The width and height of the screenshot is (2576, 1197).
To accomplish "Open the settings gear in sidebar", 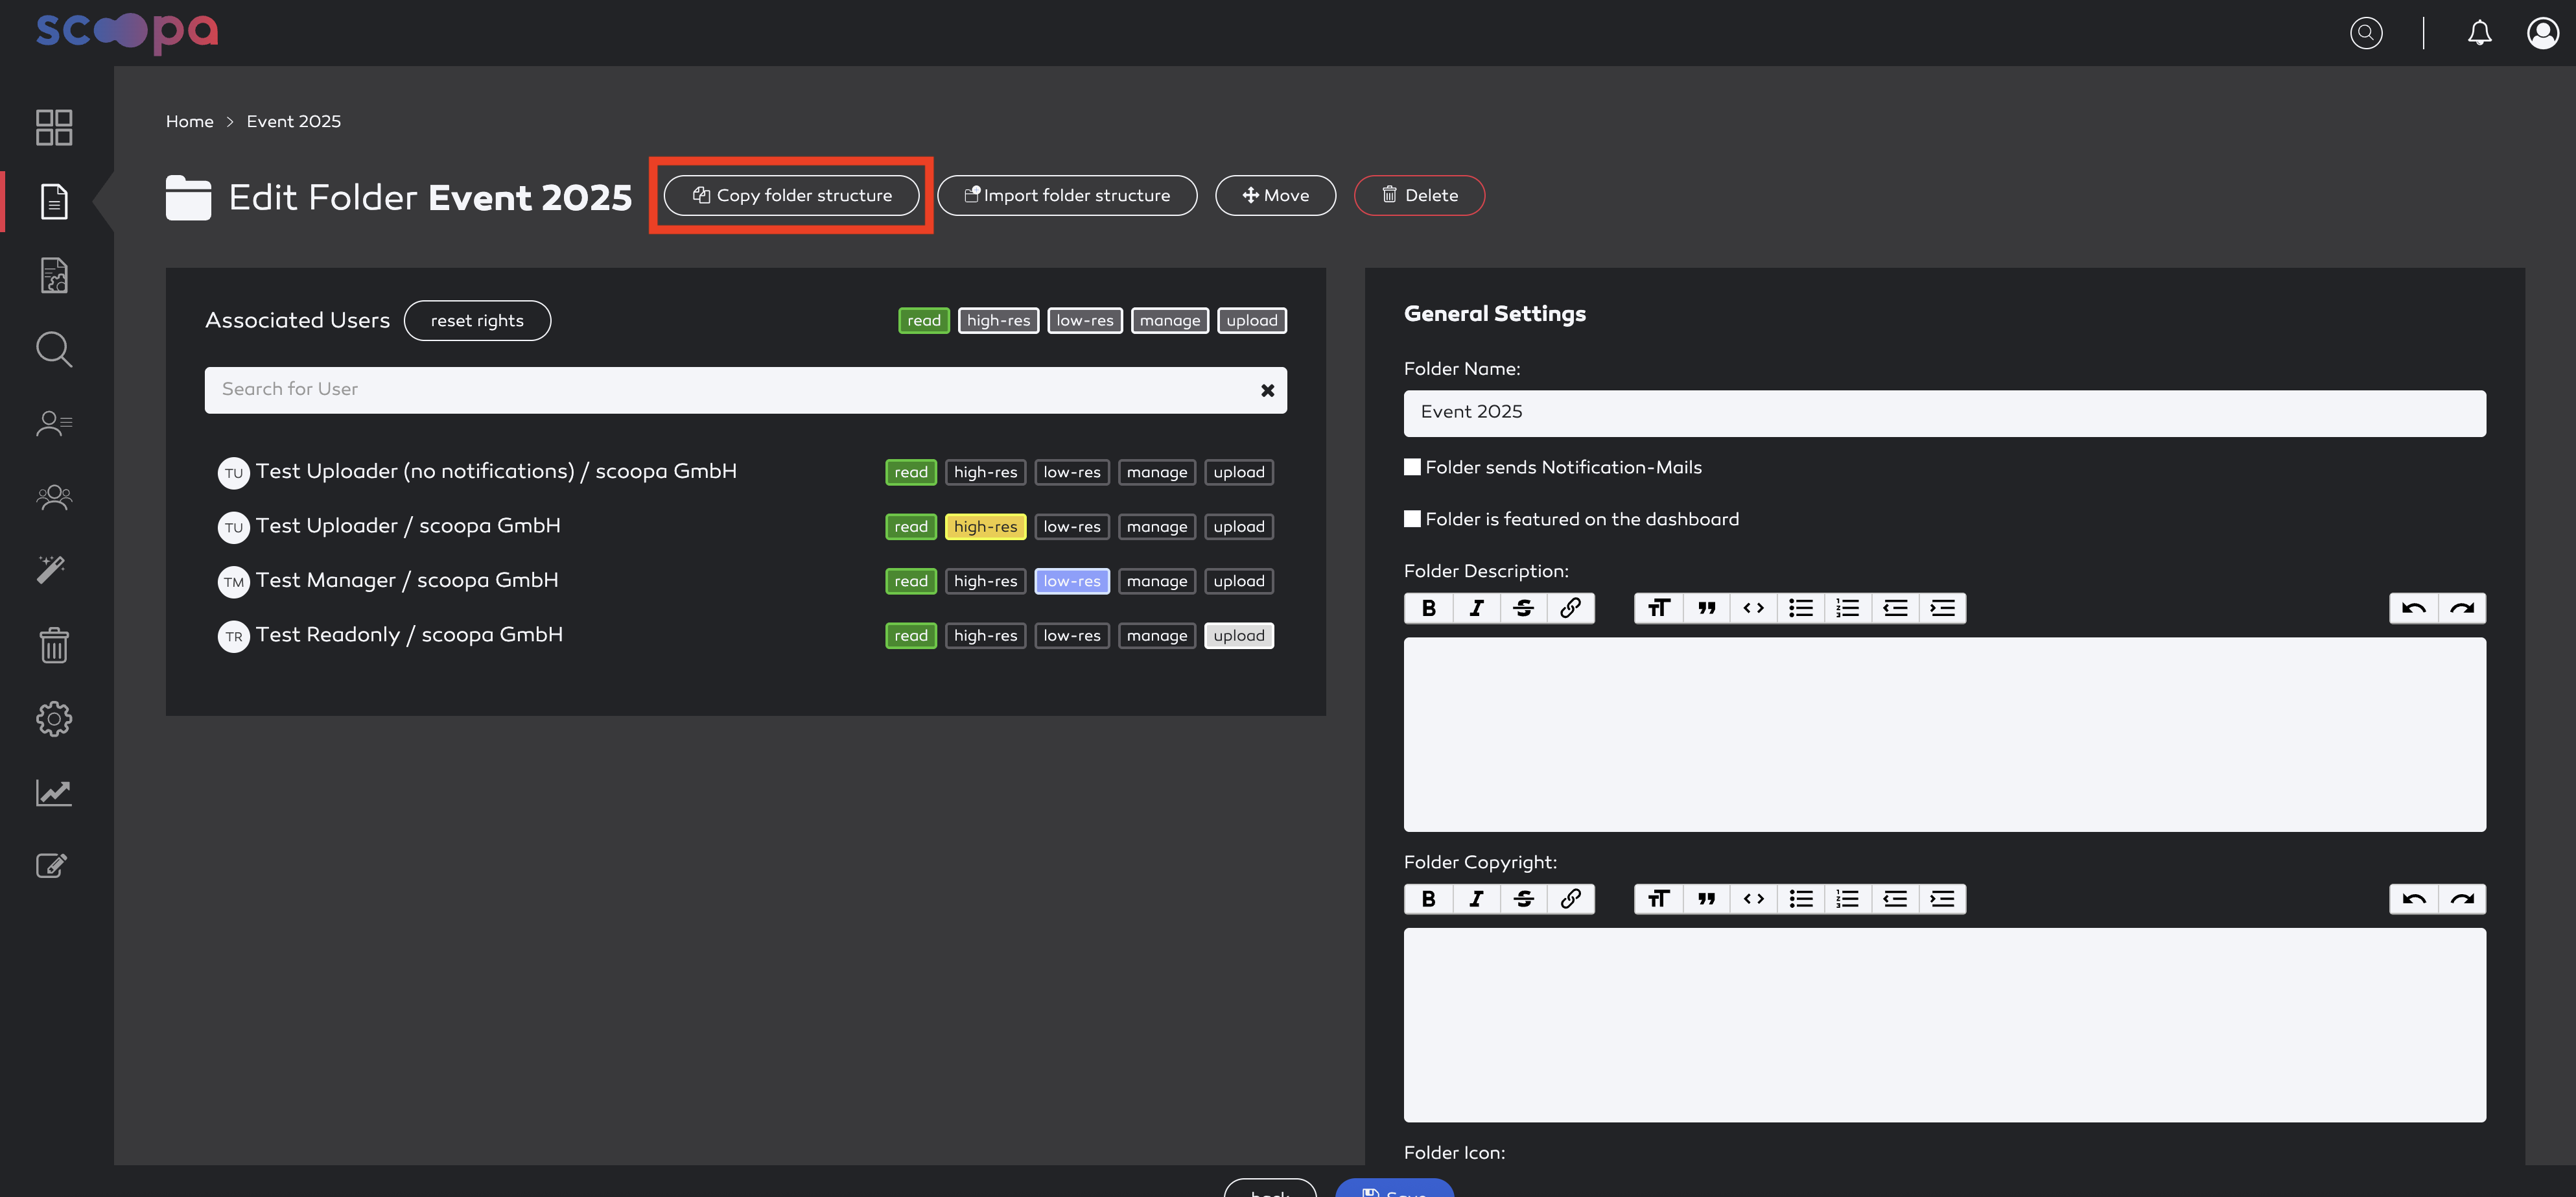I will coord(54,718).
